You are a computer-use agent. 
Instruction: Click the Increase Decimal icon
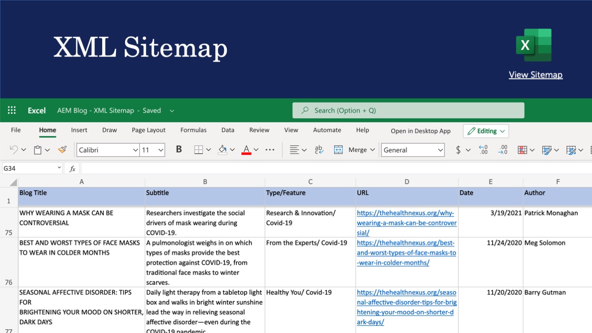[x=483, y=150]
